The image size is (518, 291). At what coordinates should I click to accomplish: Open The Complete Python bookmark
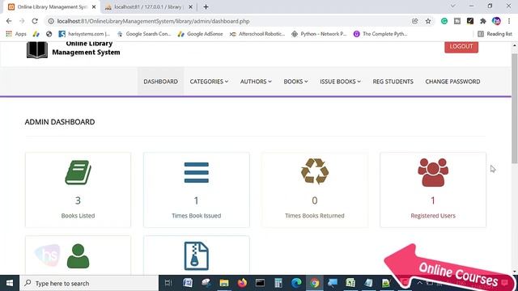tap(380, 34)
